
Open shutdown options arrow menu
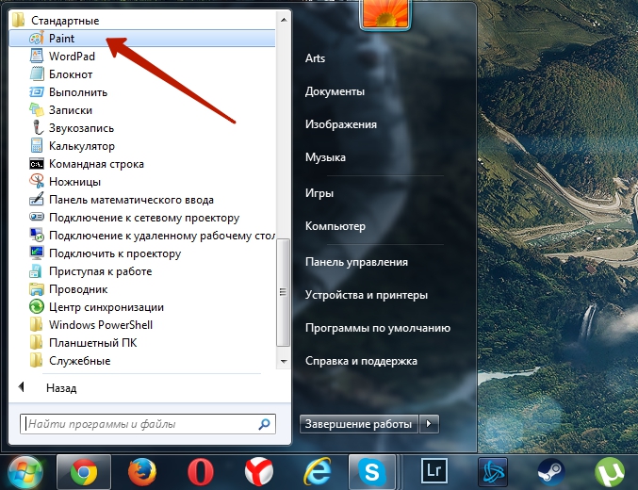429,424
